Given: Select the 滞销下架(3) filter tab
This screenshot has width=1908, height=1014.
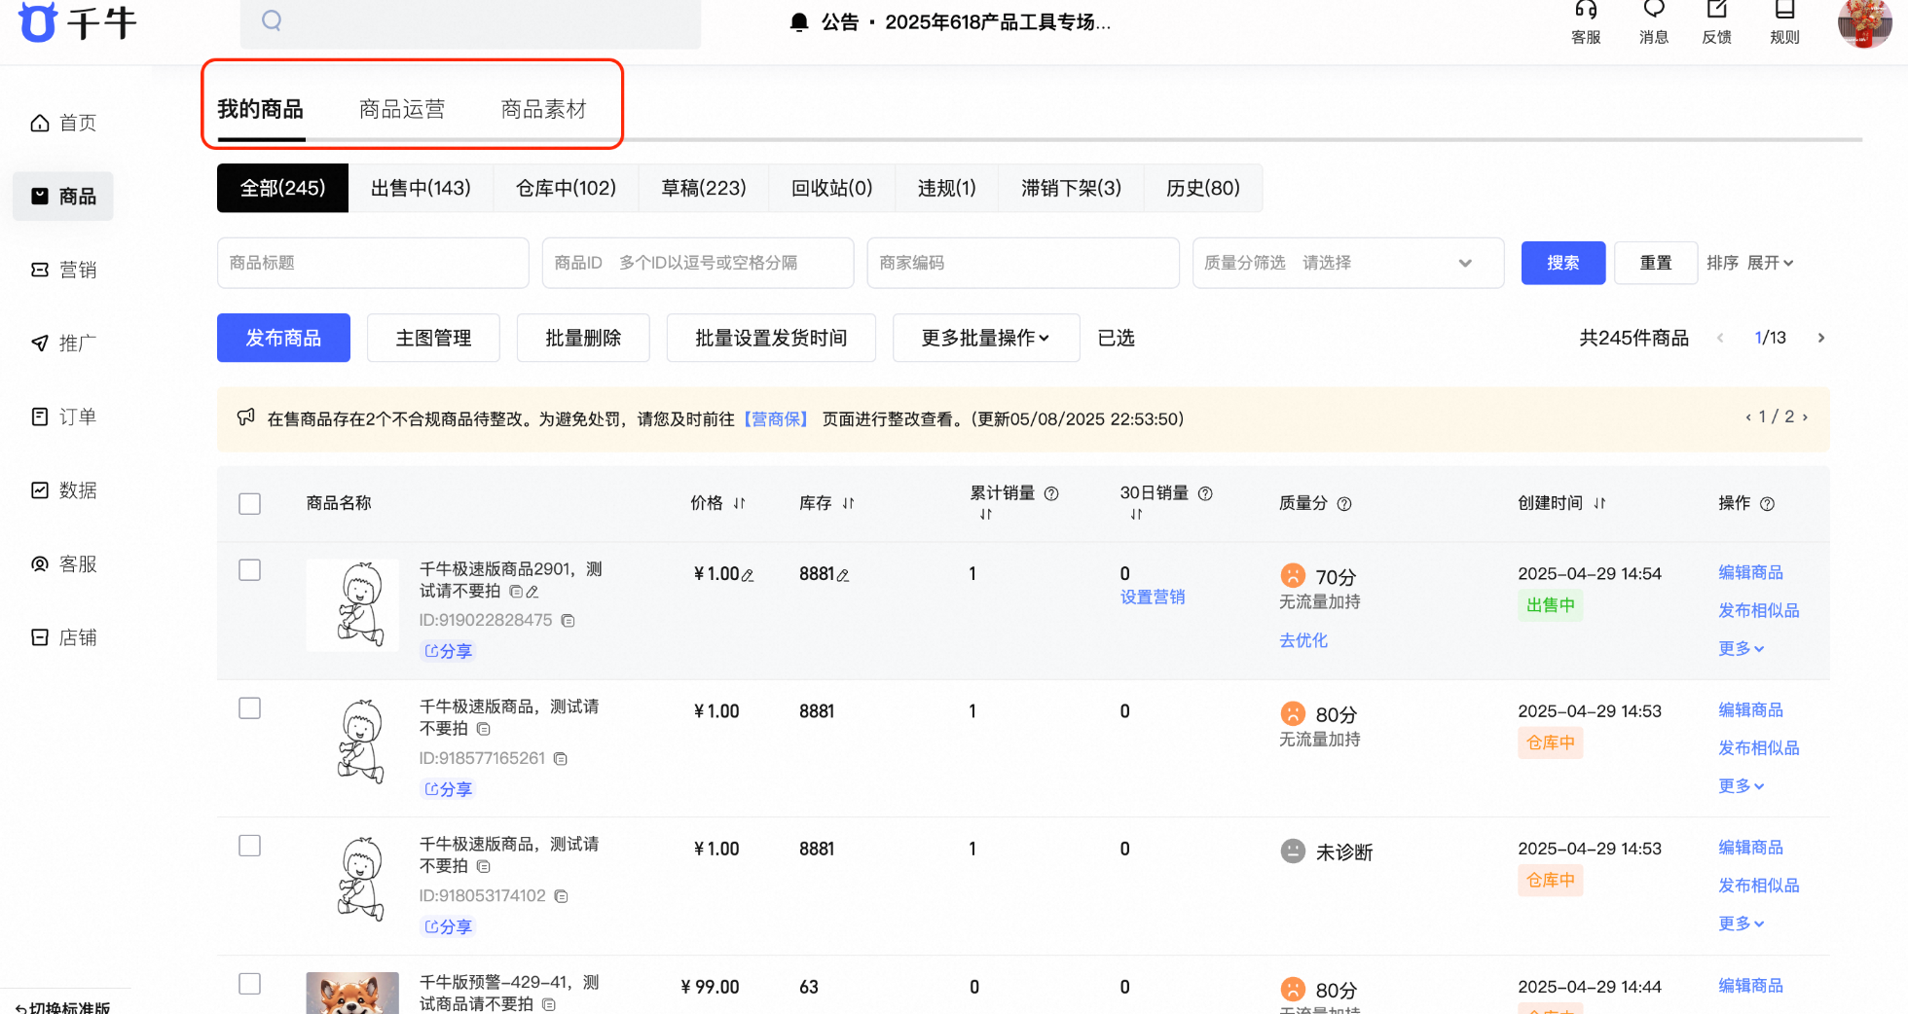Looking at the screenshot, I should coord(1071,188).
